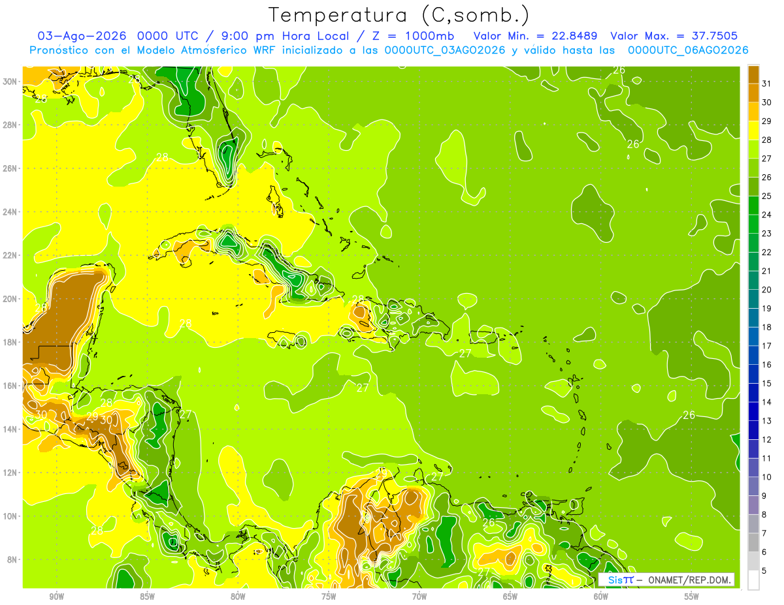Select 'Valor Min. = 22.8489' text
The width and height of the screenshot is (784, 605).
(x=536, y=36)
